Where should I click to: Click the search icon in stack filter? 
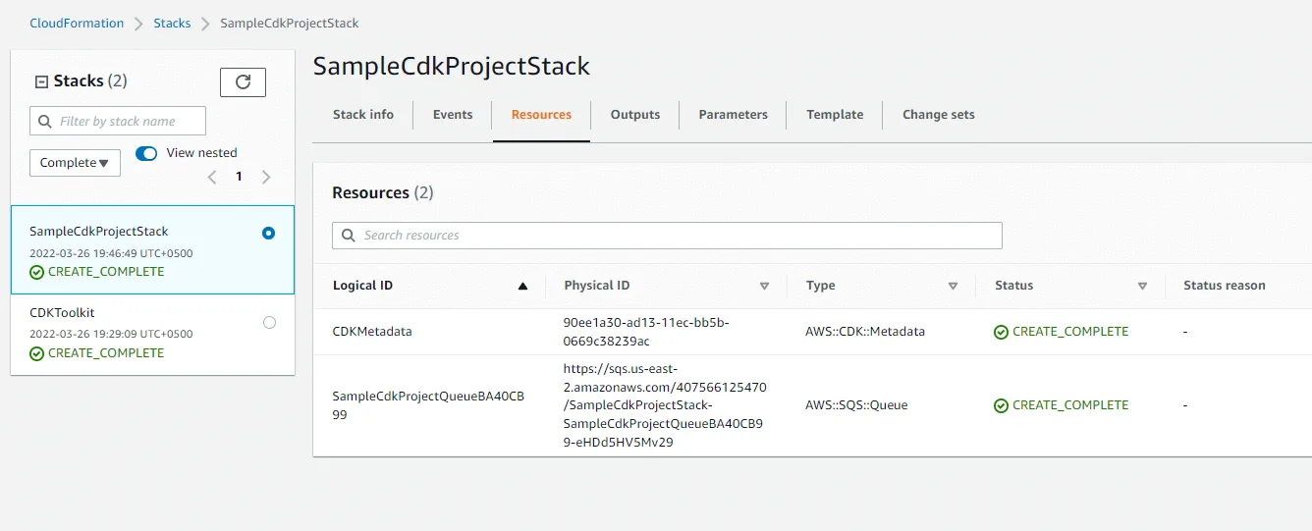click(45, 122)
